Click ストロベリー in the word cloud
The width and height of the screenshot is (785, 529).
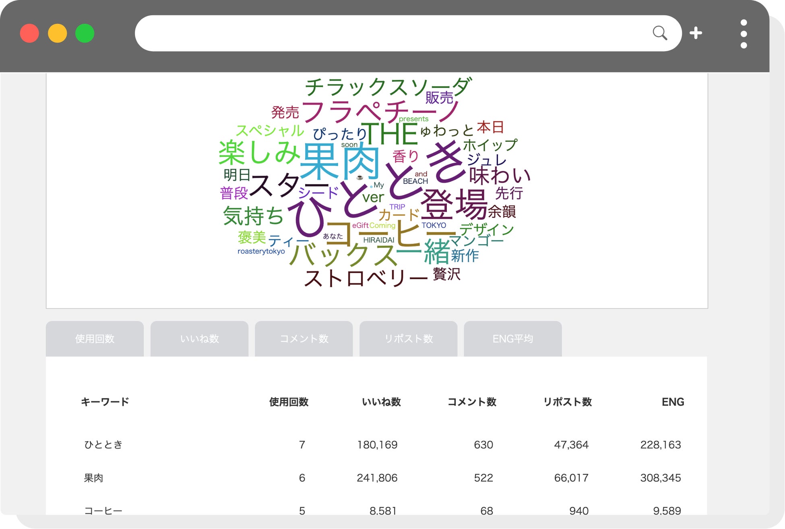click(x=365, y=278)
